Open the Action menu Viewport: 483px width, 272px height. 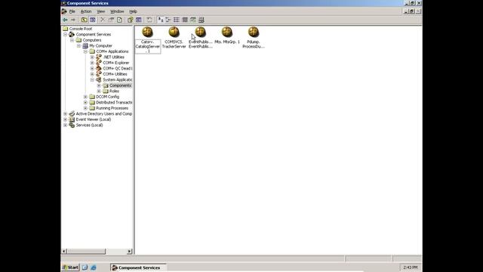[86, 11]
